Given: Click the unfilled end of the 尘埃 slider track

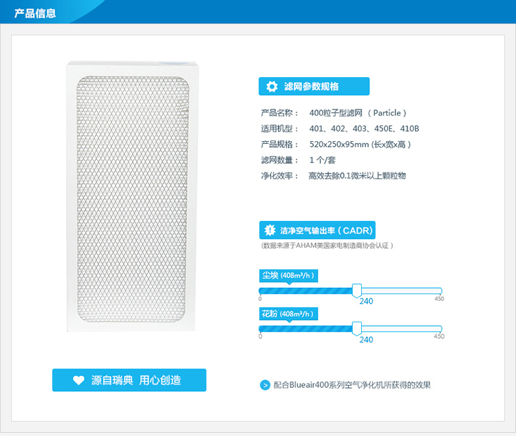Looking at the screenshot, I should [402, 291].
